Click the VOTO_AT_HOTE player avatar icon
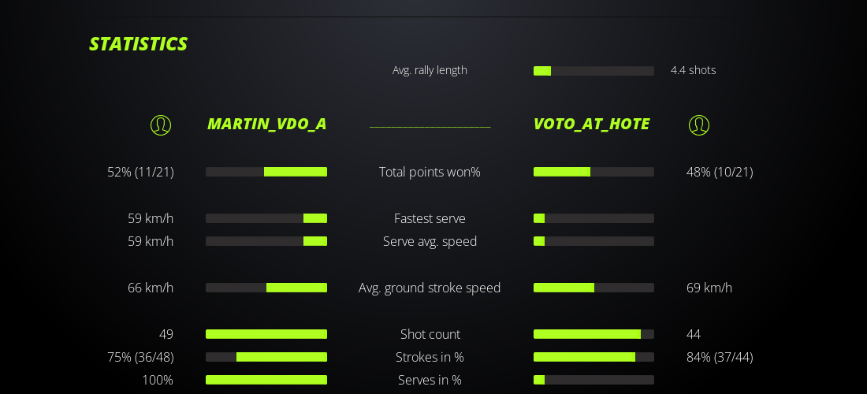 699,125
